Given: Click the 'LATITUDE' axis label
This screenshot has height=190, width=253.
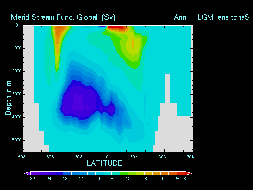Looking at the screenshot, I should pyautogui.click(x=104, y=163).
